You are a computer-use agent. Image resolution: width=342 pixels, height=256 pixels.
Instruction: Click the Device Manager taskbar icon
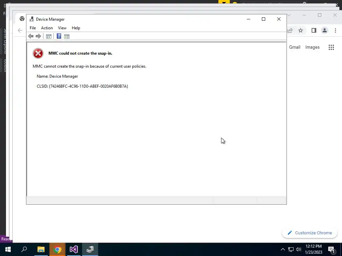[x=90, y=249]
